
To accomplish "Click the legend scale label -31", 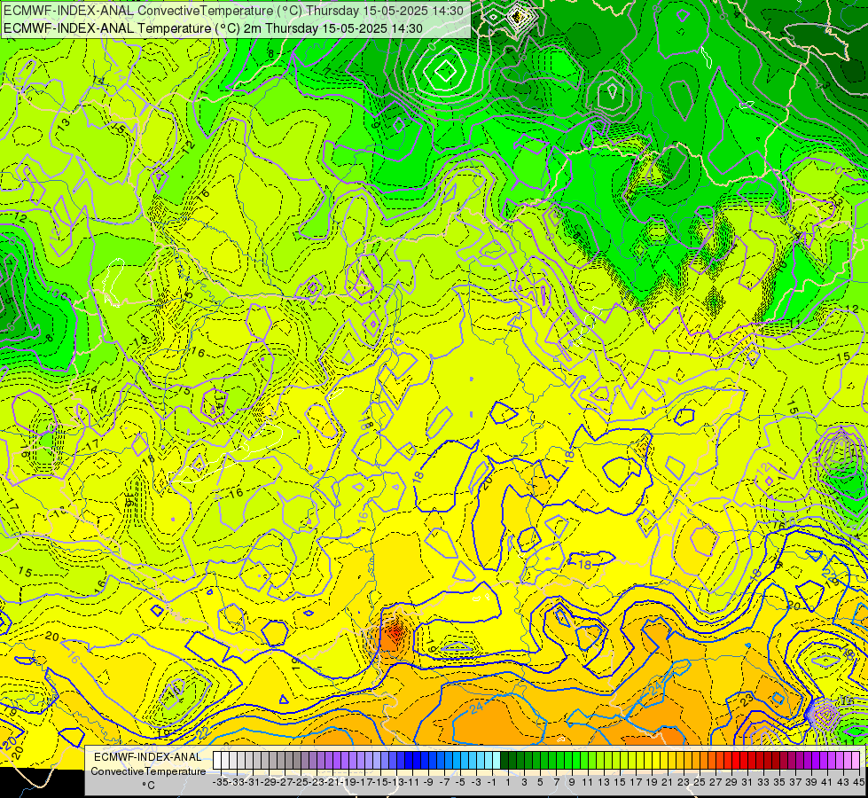I will (x=253, y=783).
